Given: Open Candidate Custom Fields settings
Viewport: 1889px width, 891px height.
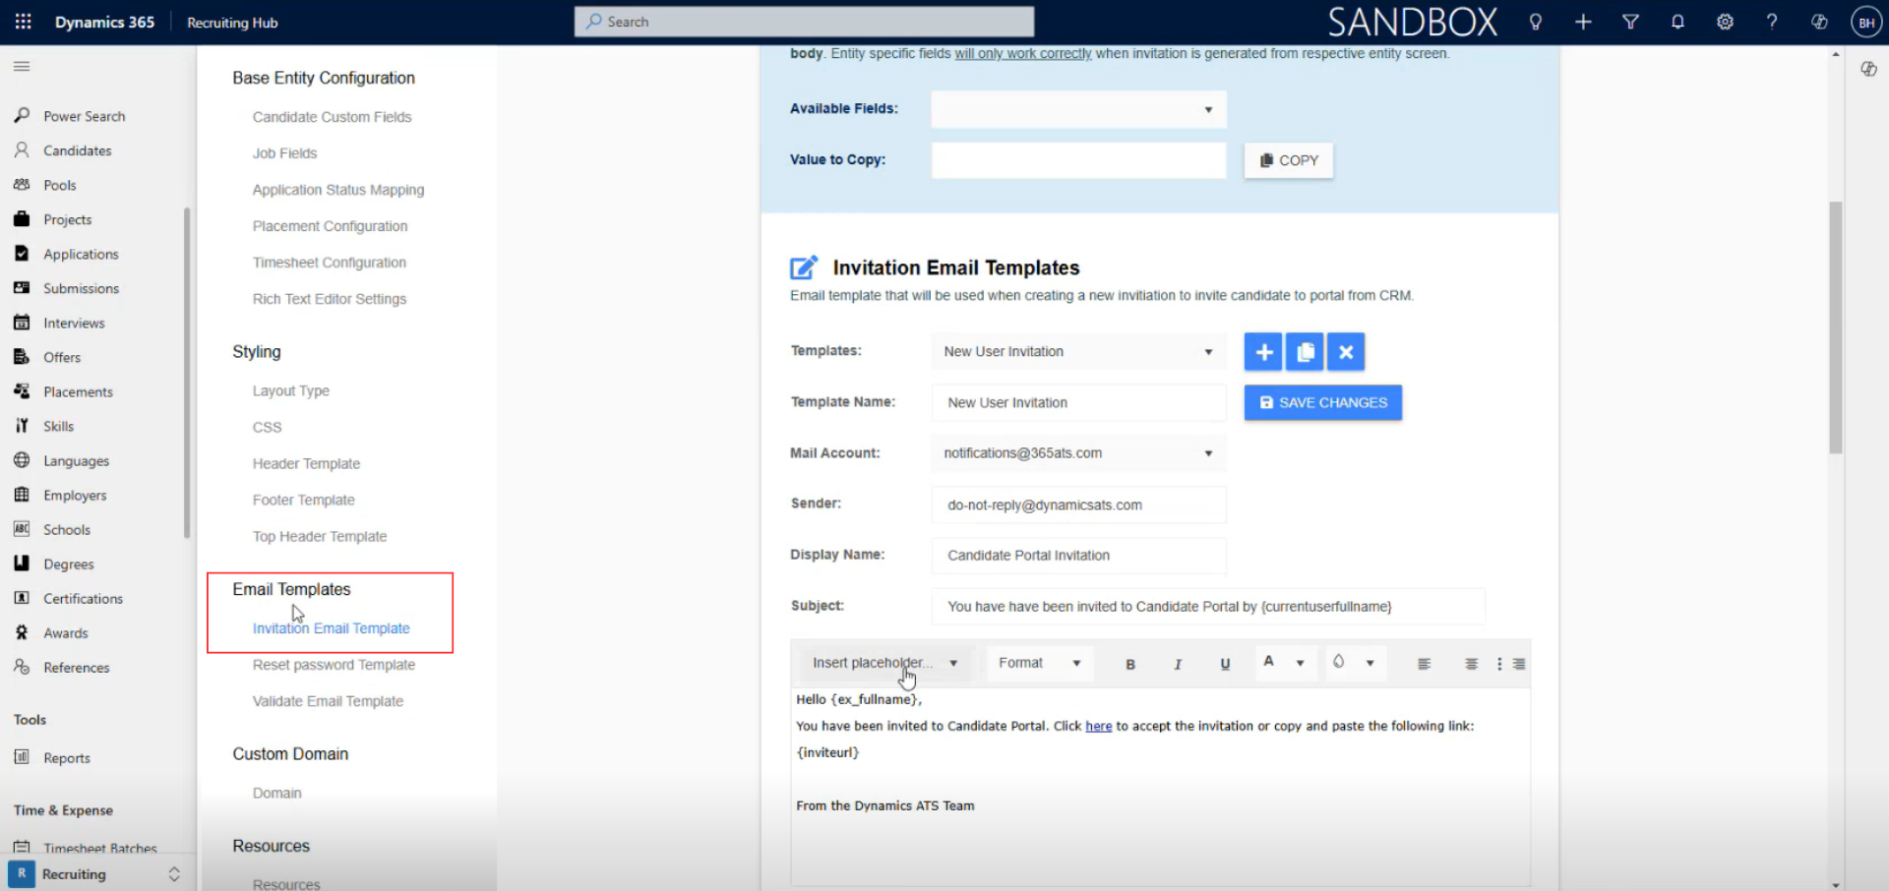Looking at the screenshot, I should click(332, 117).
